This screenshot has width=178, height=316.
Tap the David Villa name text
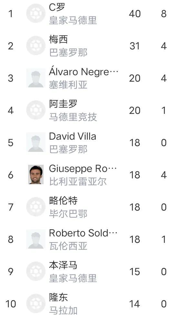coord(72,136)
